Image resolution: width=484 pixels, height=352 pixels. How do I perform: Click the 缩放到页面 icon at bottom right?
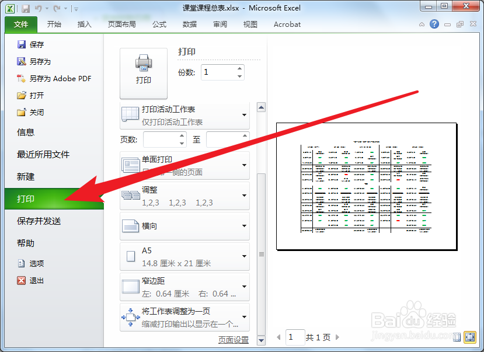tap(469, 337)
